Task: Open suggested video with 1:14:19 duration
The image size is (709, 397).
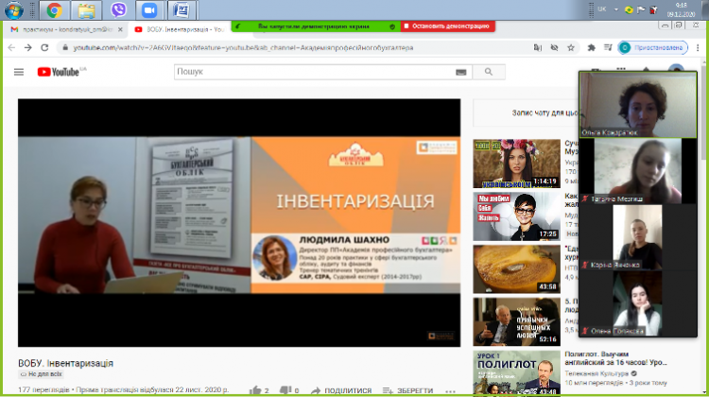Action: click(515, 163)
